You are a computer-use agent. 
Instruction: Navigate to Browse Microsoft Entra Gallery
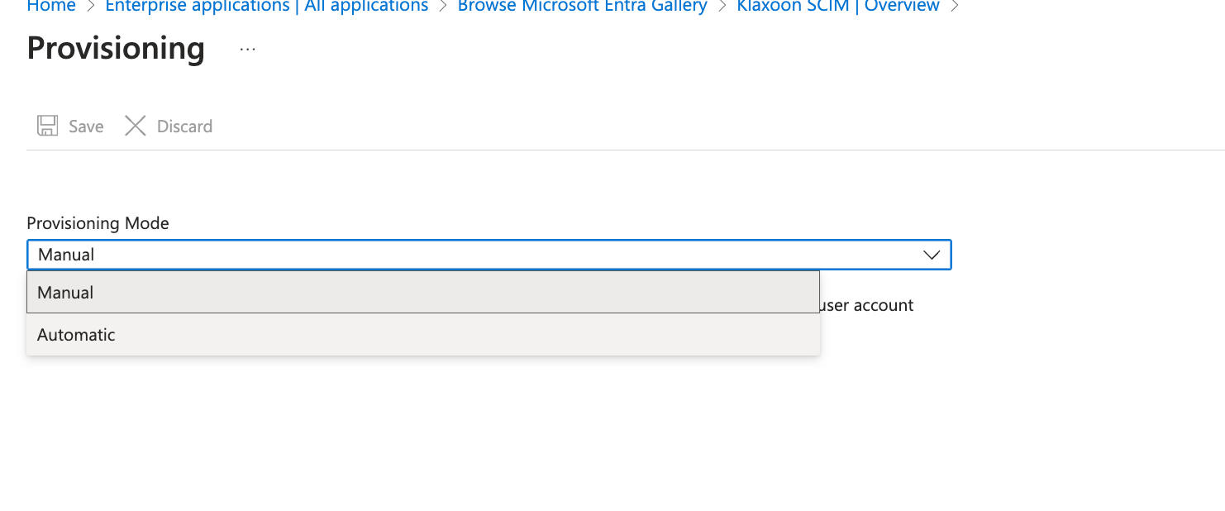[x=582, y=7]
